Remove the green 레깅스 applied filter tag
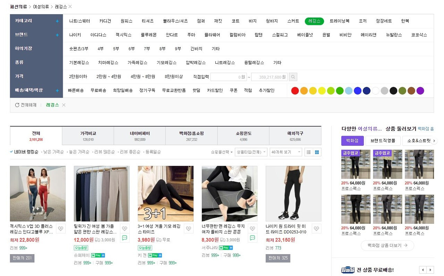Viewport: 444px width, 276px height. coord(63,105)
